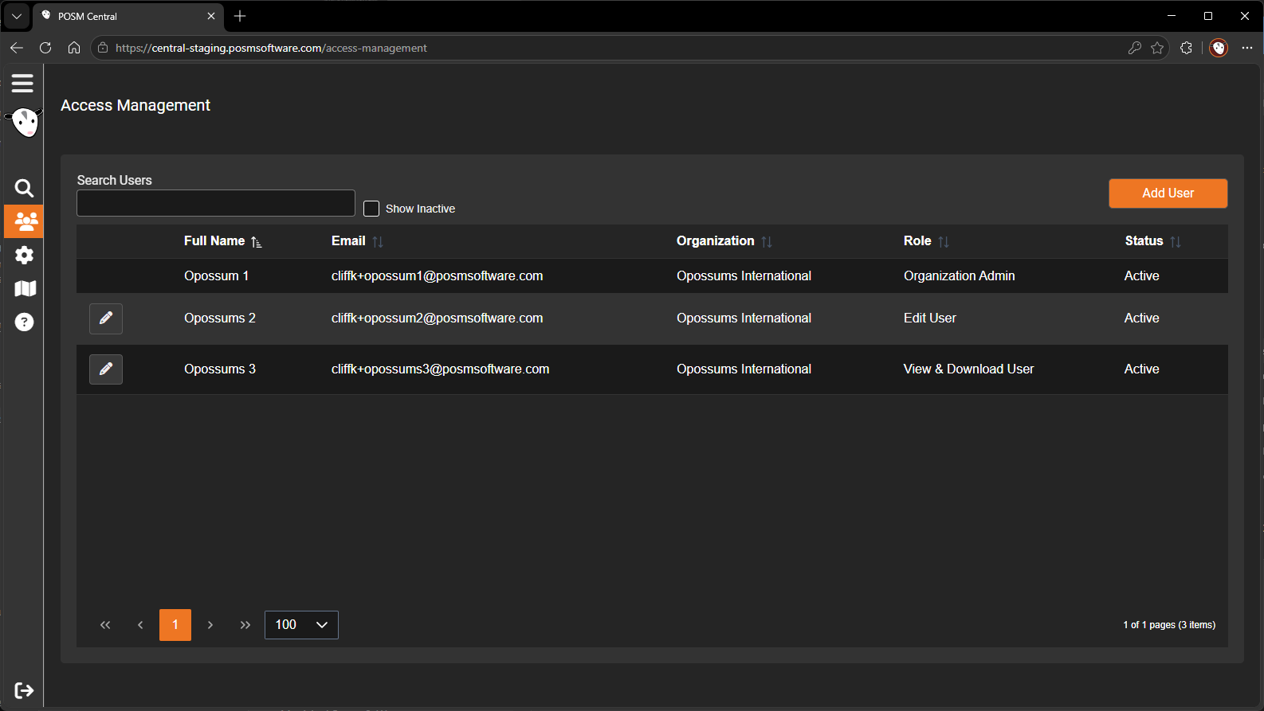Open the browser profile avatar
This screenshot has height=711, width=1264.
coord(1219,48)
